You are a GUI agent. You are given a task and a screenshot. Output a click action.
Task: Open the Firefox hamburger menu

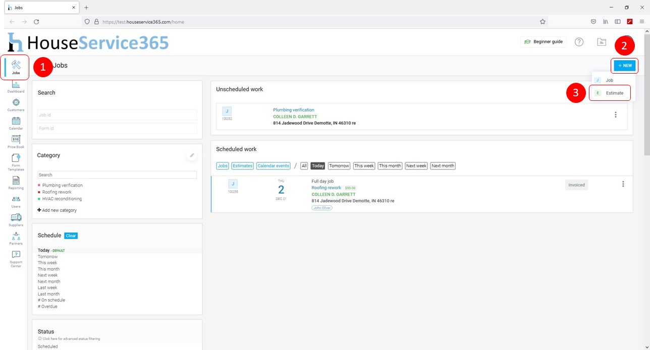tap(642, 22)
